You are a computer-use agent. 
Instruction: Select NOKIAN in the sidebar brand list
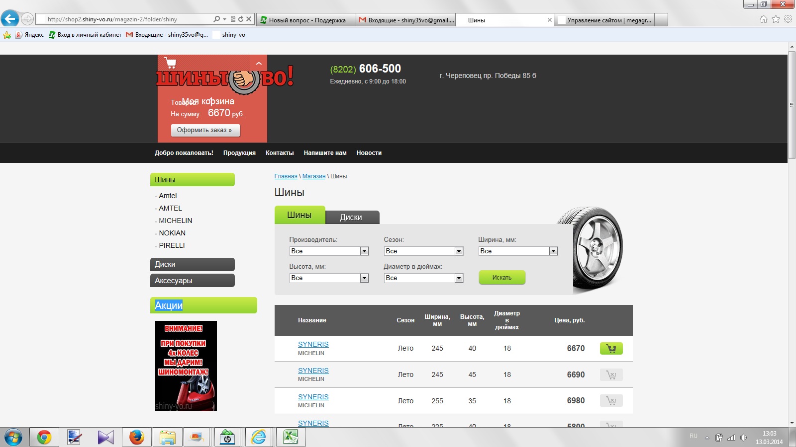coord(172,233)
